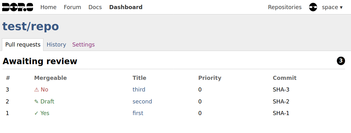
Task: Open the Home menu item
Action: click(48, 7)
